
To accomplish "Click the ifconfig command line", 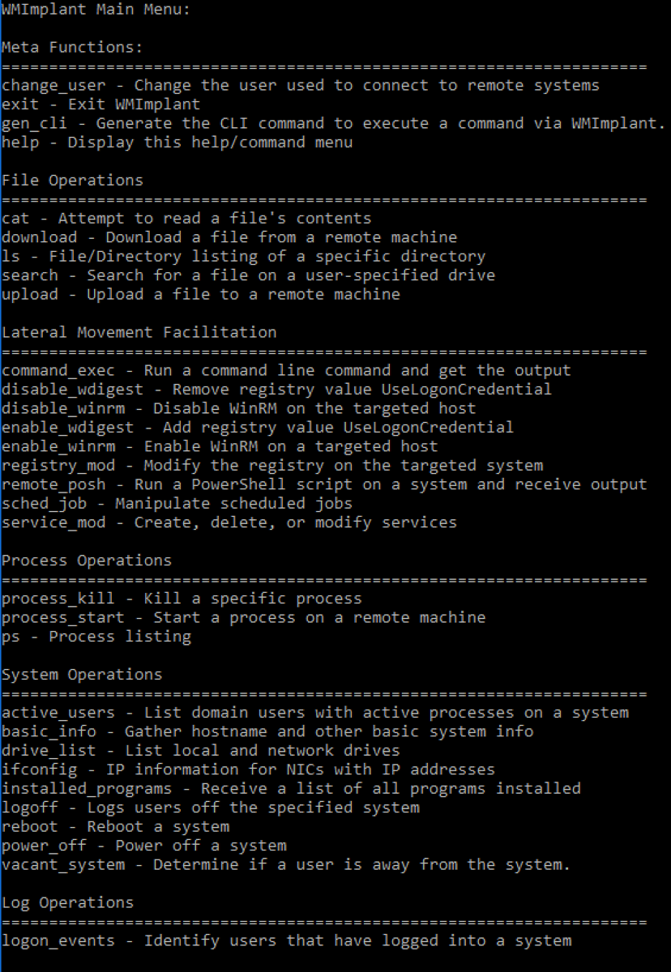I will pos(248,769).
